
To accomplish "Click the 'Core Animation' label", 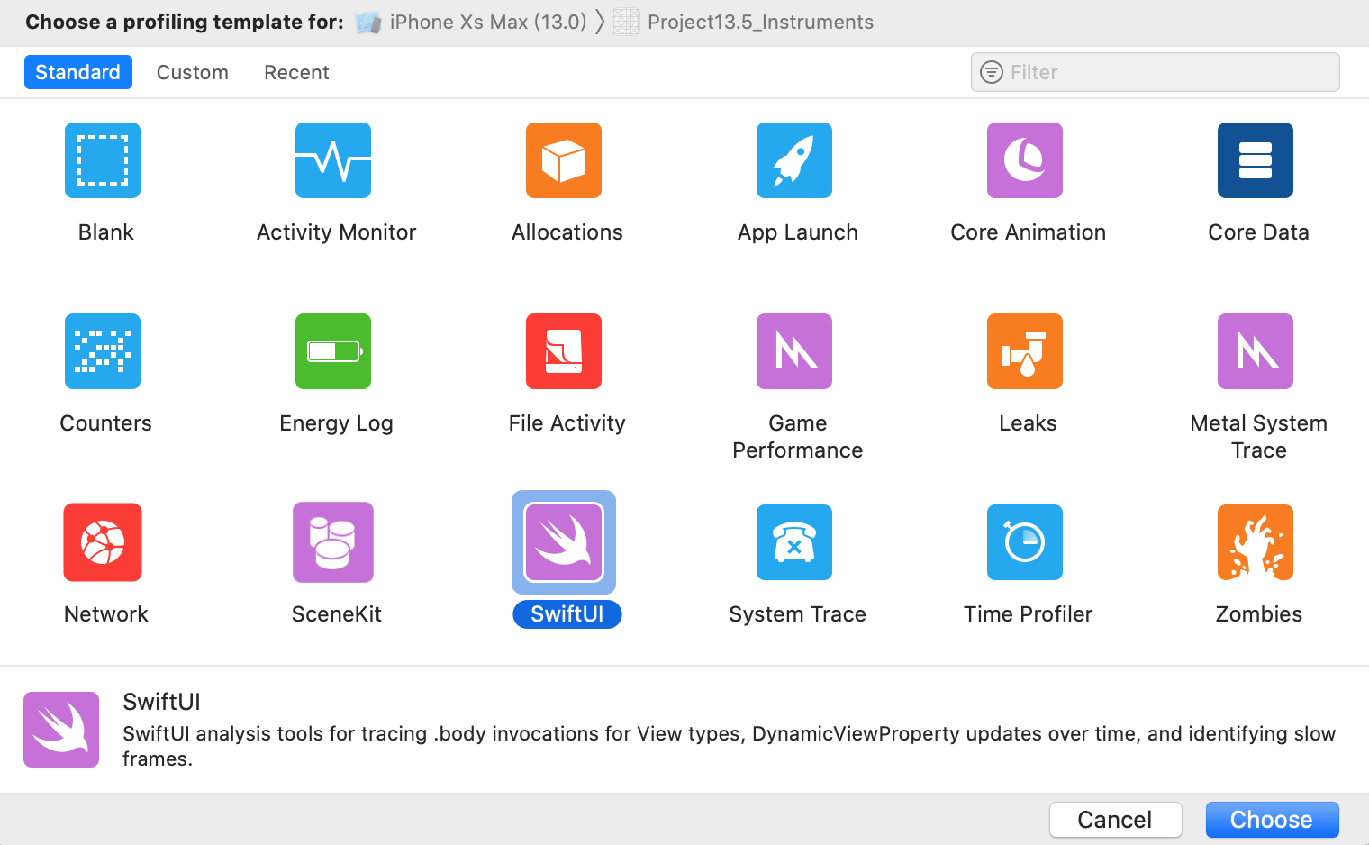I will (1029, 232).
